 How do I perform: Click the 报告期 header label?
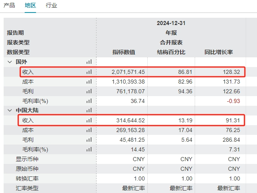tap(15, 33)
